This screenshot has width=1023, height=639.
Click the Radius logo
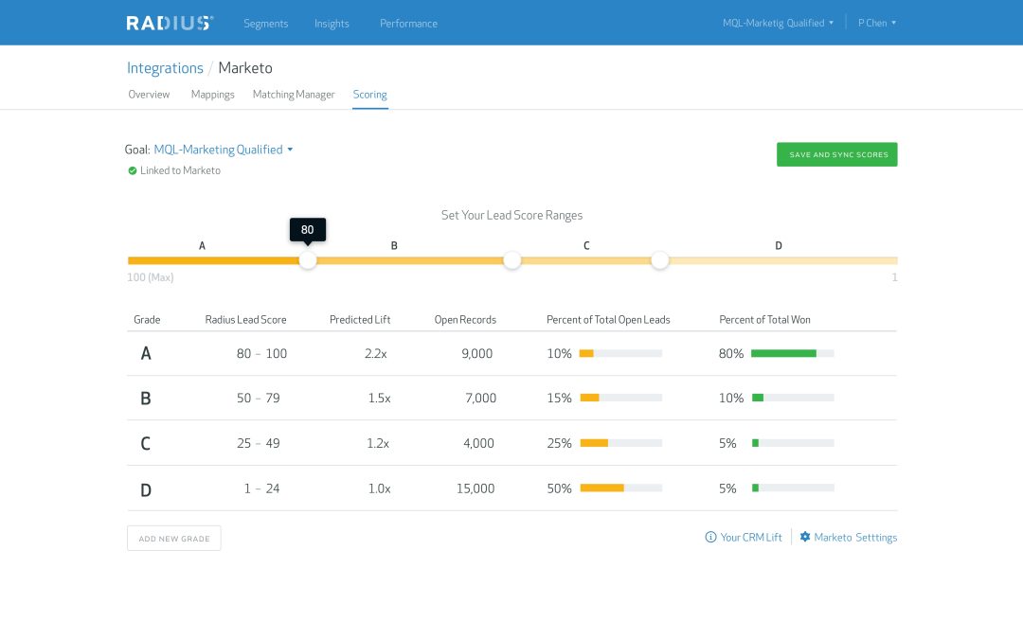click(x=170, y=23)
